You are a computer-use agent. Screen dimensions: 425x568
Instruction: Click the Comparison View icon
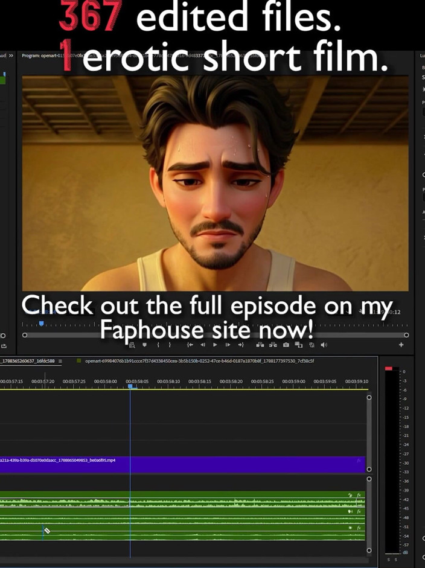[x=299, y=345]
